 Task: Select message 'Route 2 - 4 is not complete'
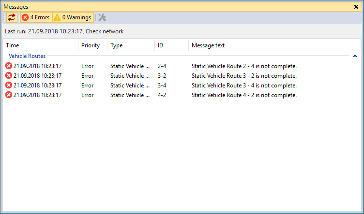244,66
